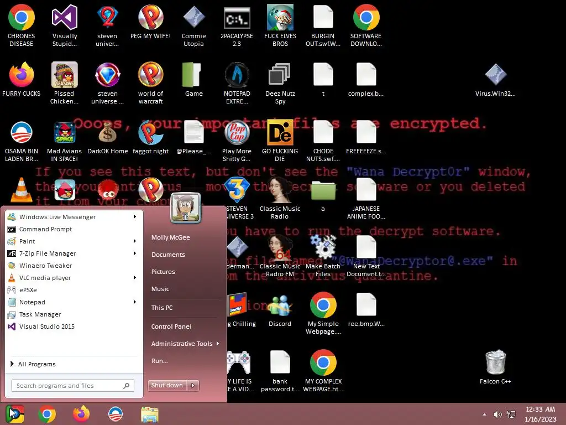Open the Make Batch Files gears icon

pyautogui.click(x=323, y=256)
